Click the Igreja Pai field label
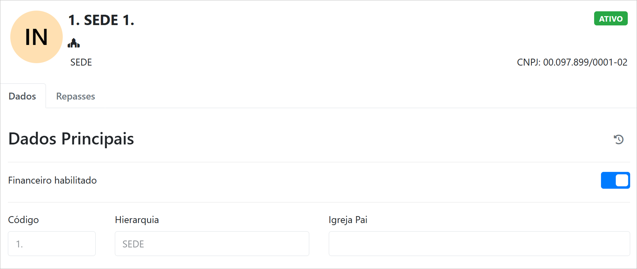The width and height of the screenshot is (637, 269). (x=348, y=220)
